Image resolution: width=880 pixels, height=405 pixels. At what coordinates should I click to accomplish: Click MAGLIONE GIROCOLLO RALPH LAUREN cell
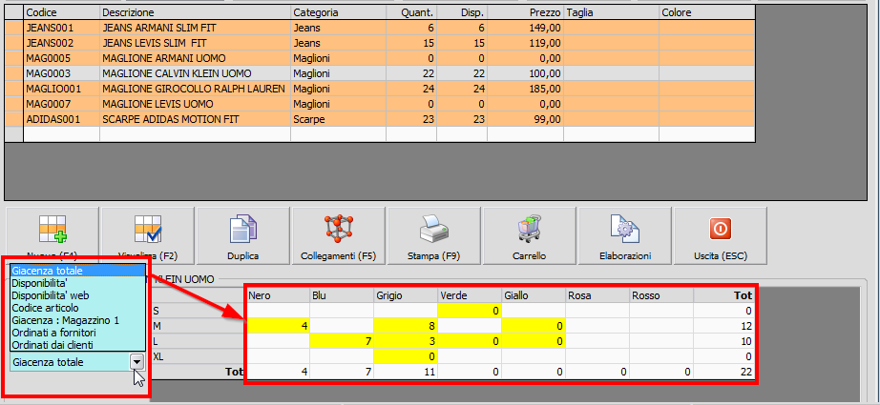click(x=196, y=89)
